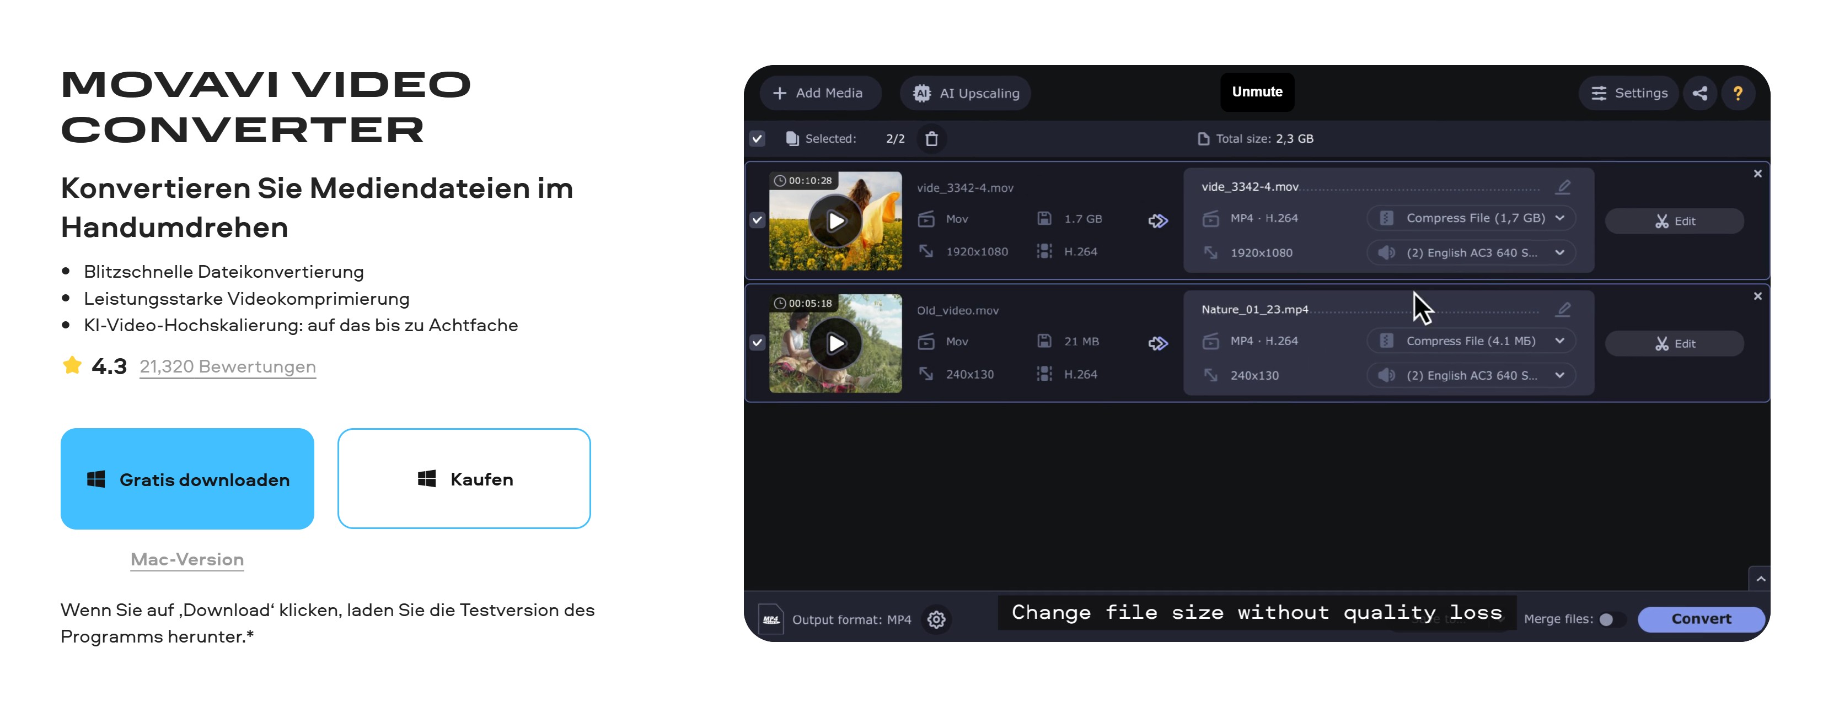Viewport: 1823px width, 707px height.
Task: Click the Selected files icon
Action: click(x=792, y=138)
